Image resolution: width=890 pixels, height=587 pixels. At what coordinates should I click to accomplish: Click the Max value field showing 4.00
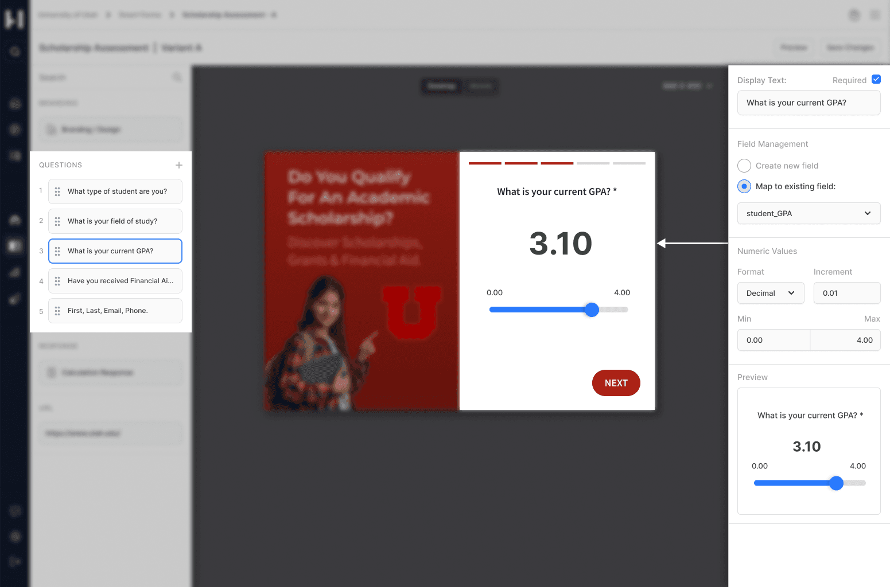click(x=845, y=340)
